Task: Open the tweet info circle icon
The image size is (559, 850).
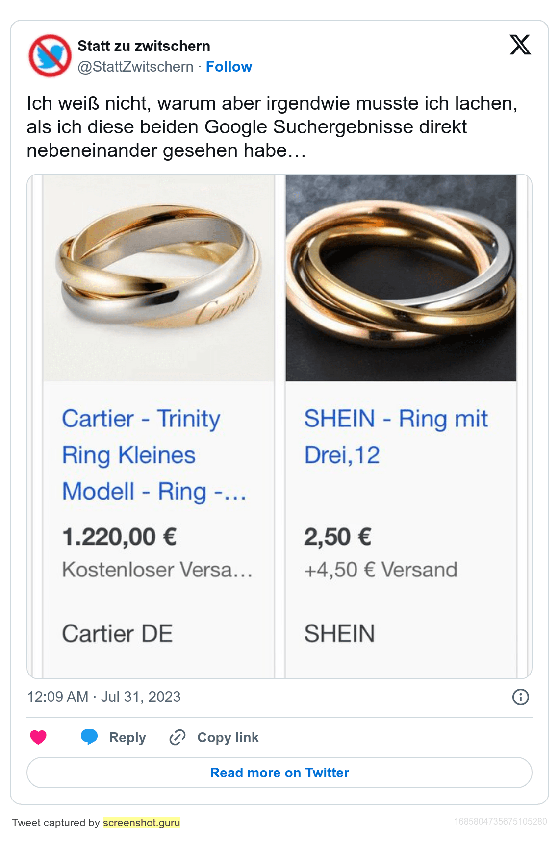Action: click(520, 697)
